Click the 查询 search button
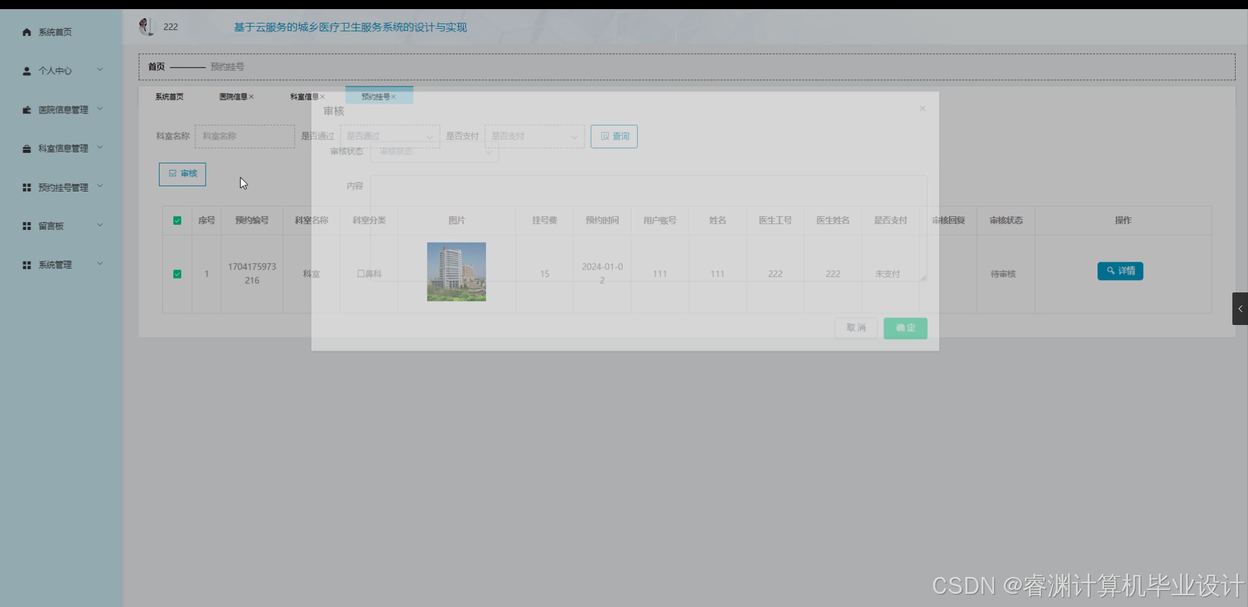The image size is (1248, 607). point(614,136)
